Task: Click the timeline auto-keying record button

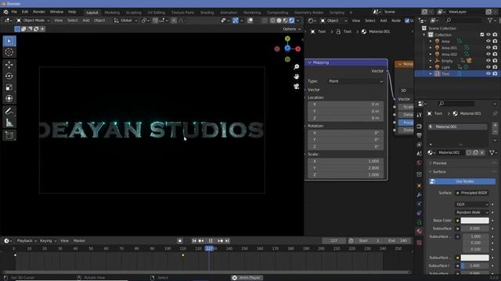Action: 180,241
